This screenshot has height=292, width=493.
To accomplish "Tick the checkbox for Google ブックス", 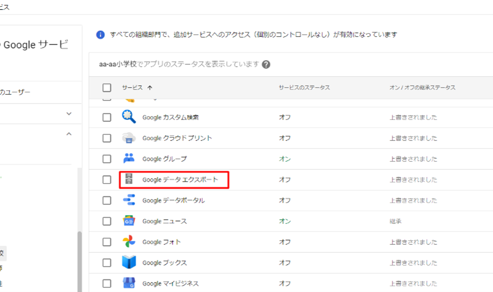I will click(107, 262).
